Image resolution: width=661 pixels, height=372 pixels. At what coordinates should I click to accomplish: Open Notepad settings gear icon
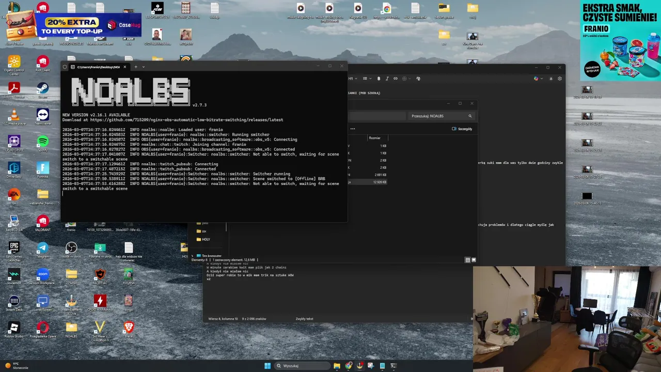point(560,79)
